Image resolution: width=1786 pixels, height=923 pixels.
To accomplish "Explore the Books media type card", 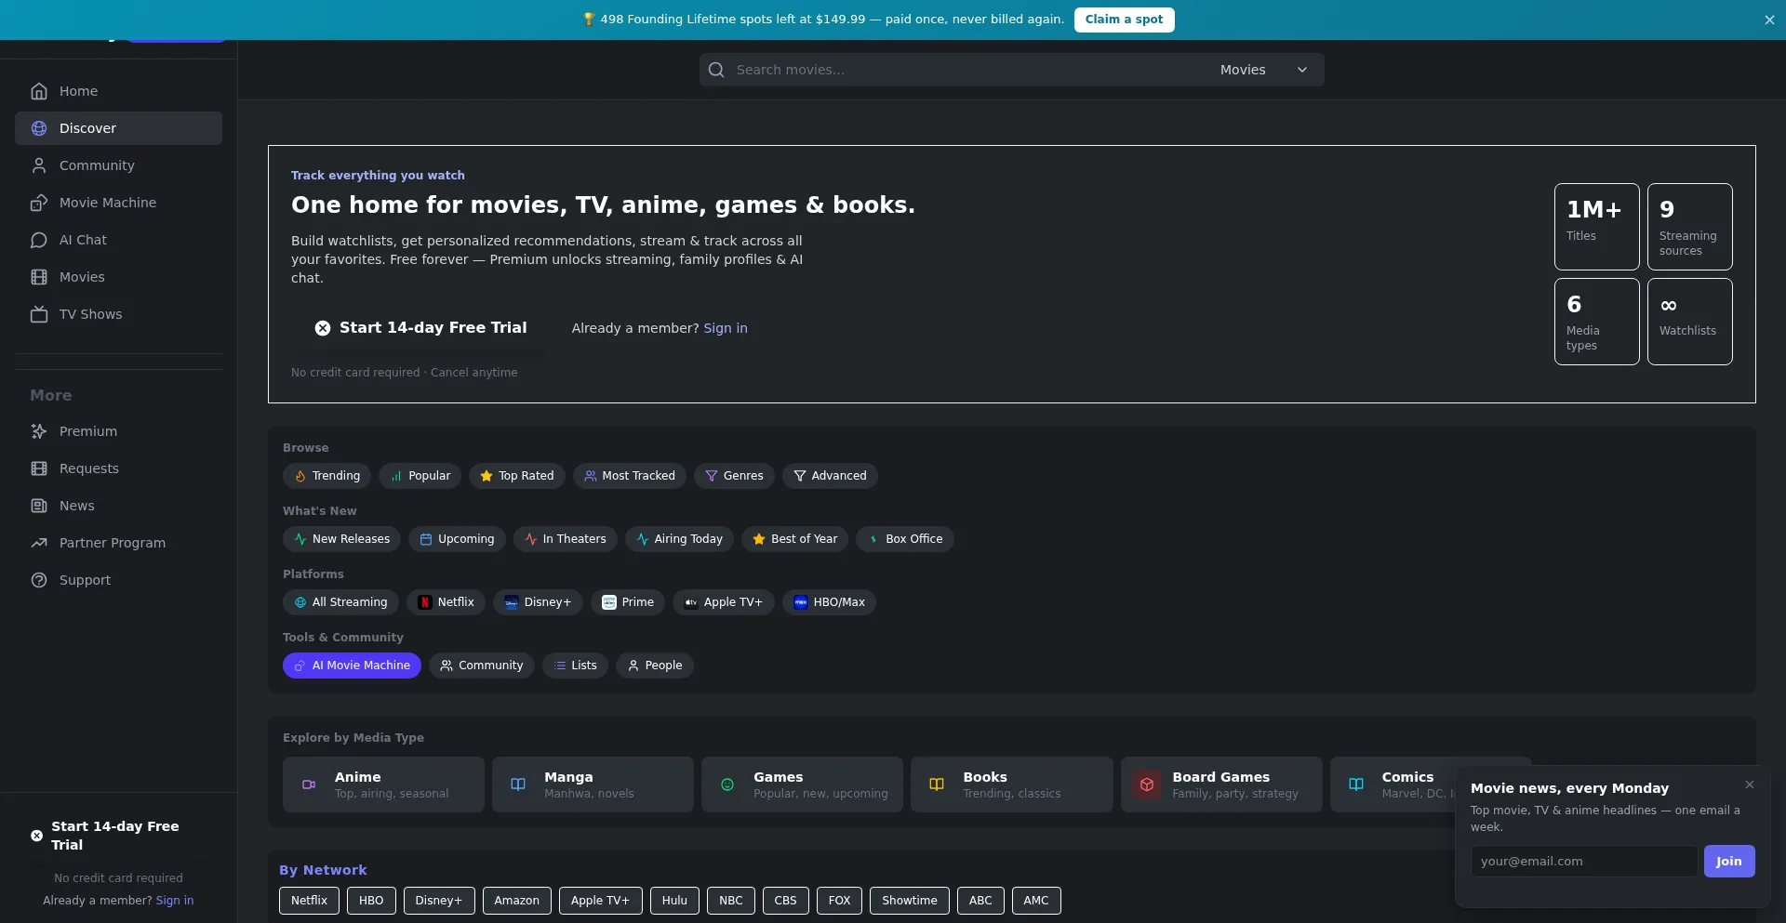I will tap(1011, 785).
